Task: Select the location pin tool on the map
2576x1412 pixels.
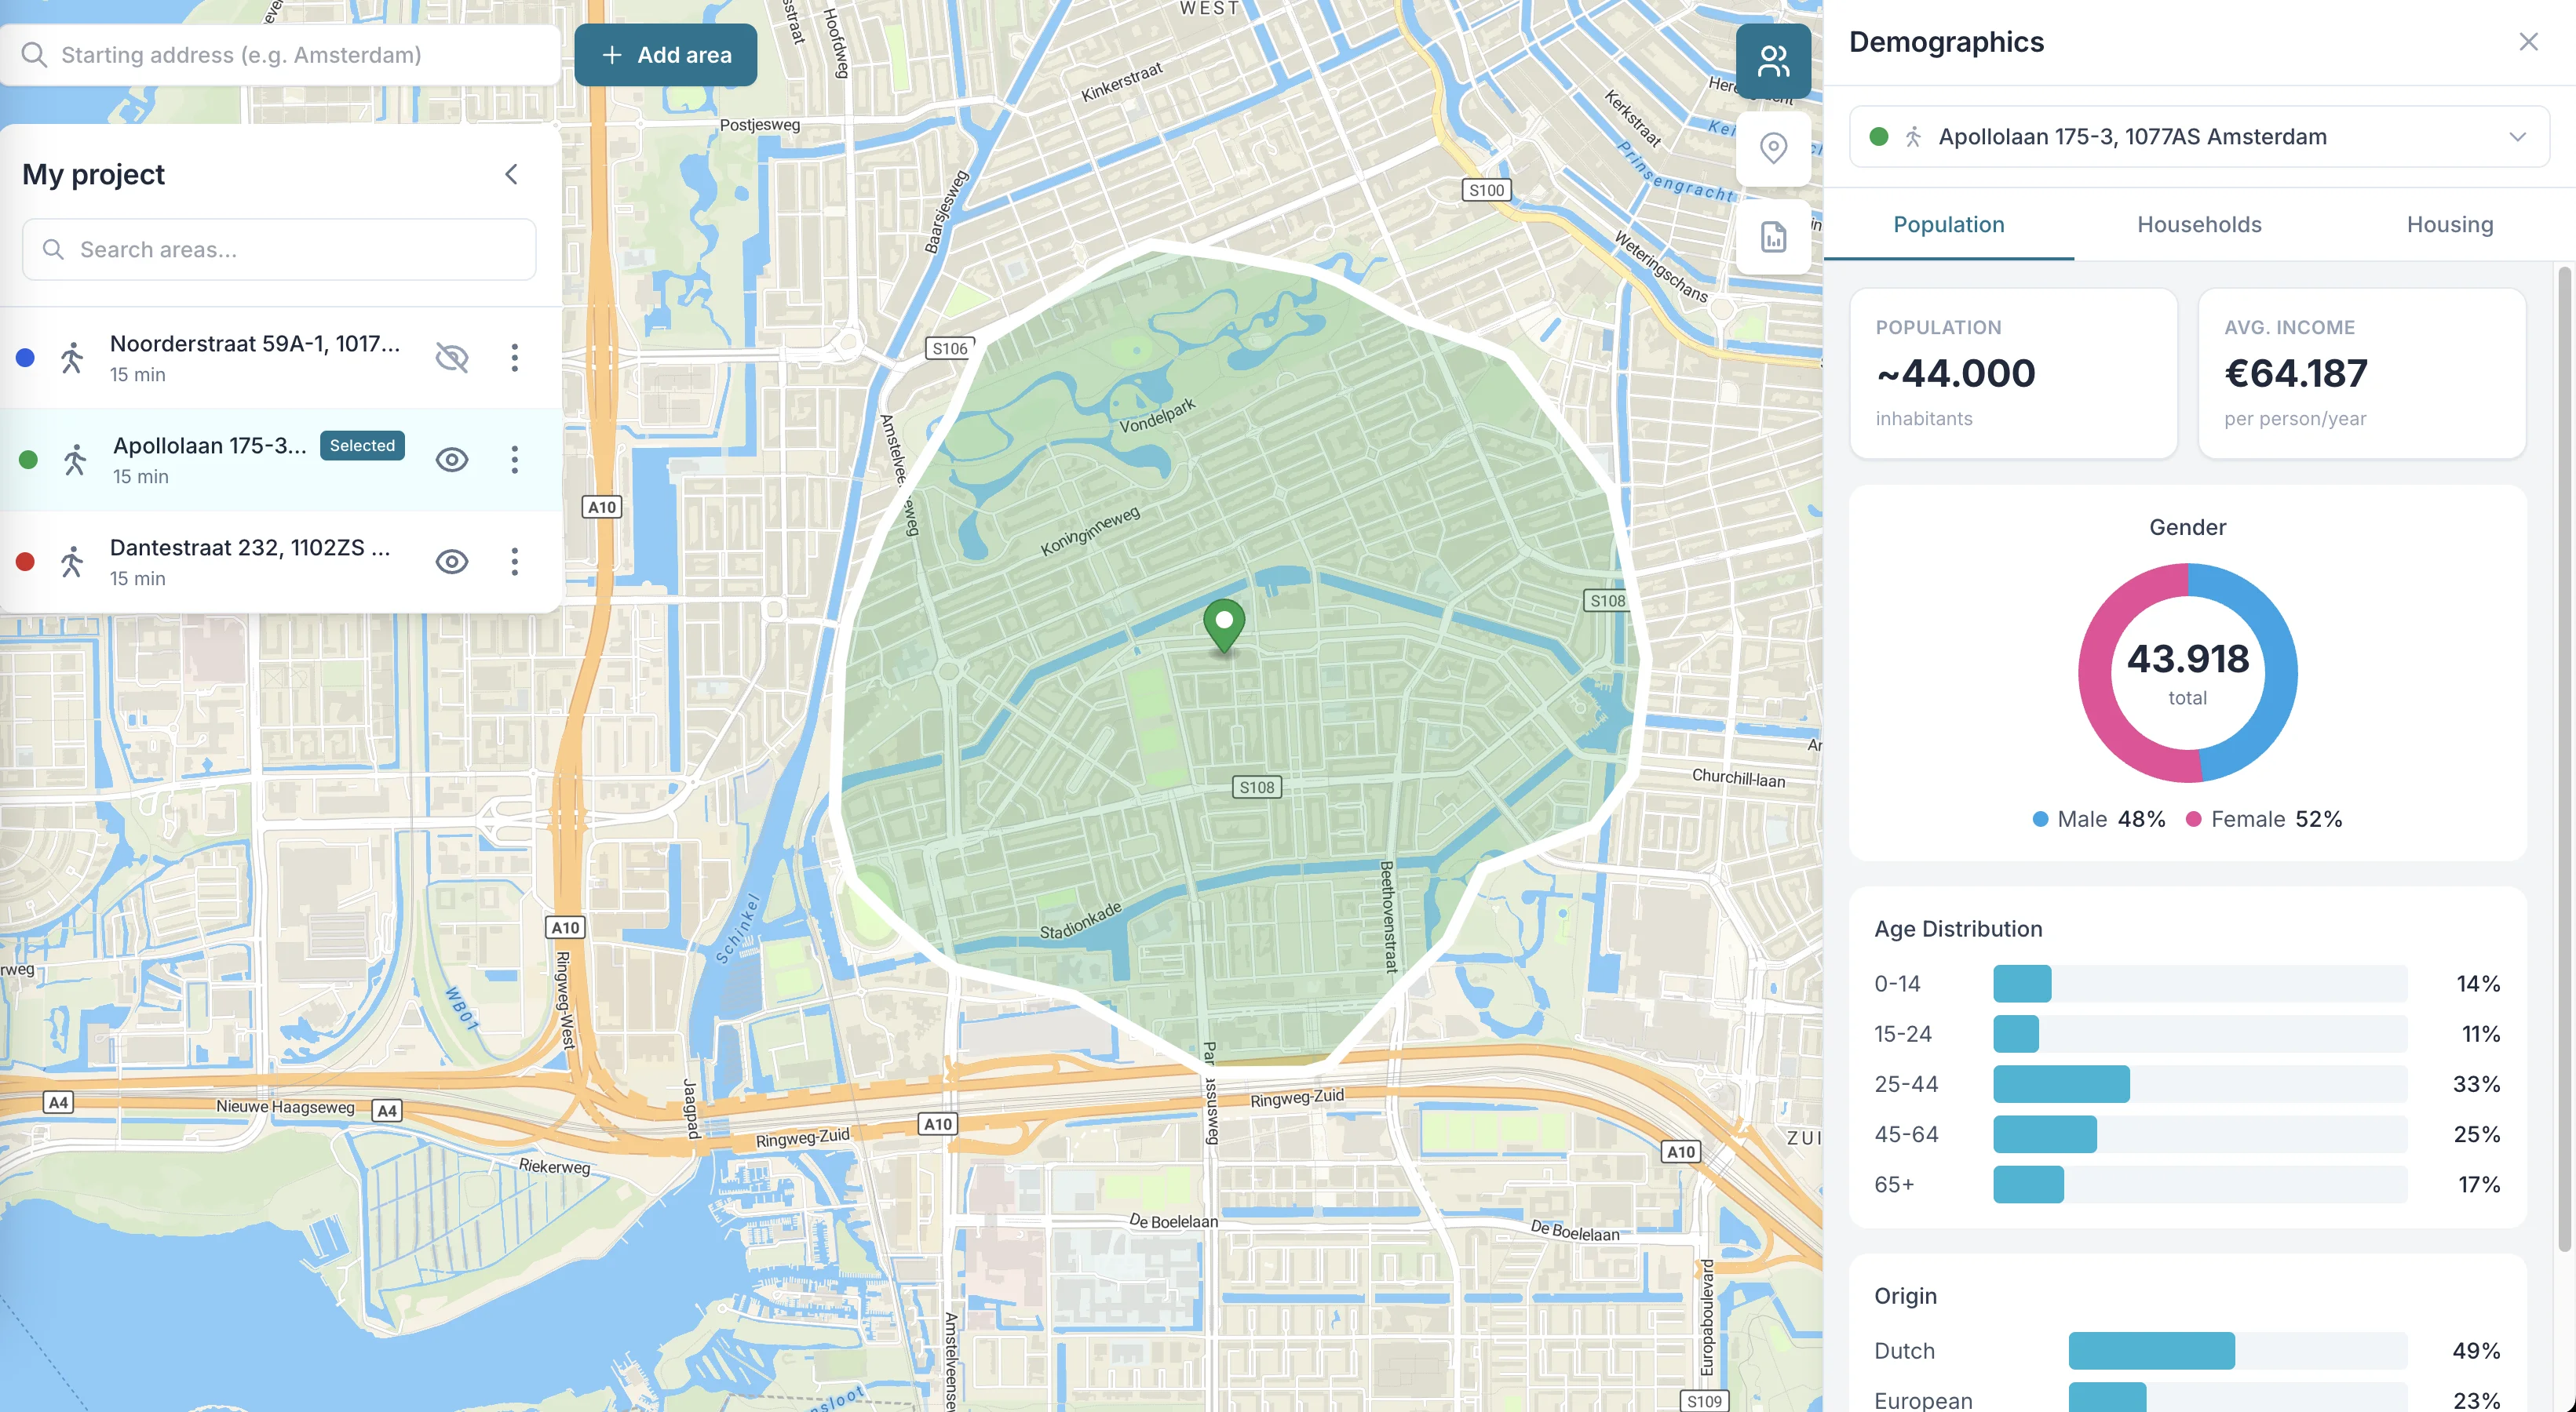Action: click(1773, 148)
